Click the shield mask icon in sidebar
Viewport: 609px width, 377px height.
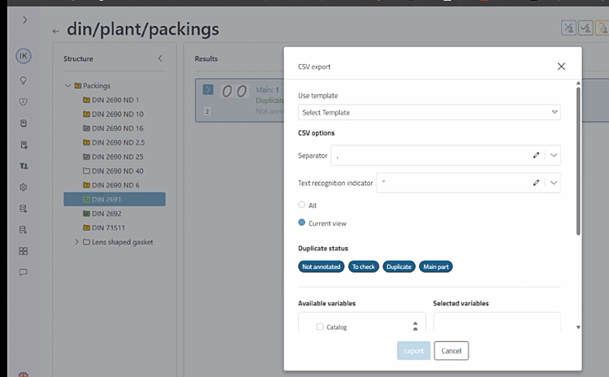point(24,102)
